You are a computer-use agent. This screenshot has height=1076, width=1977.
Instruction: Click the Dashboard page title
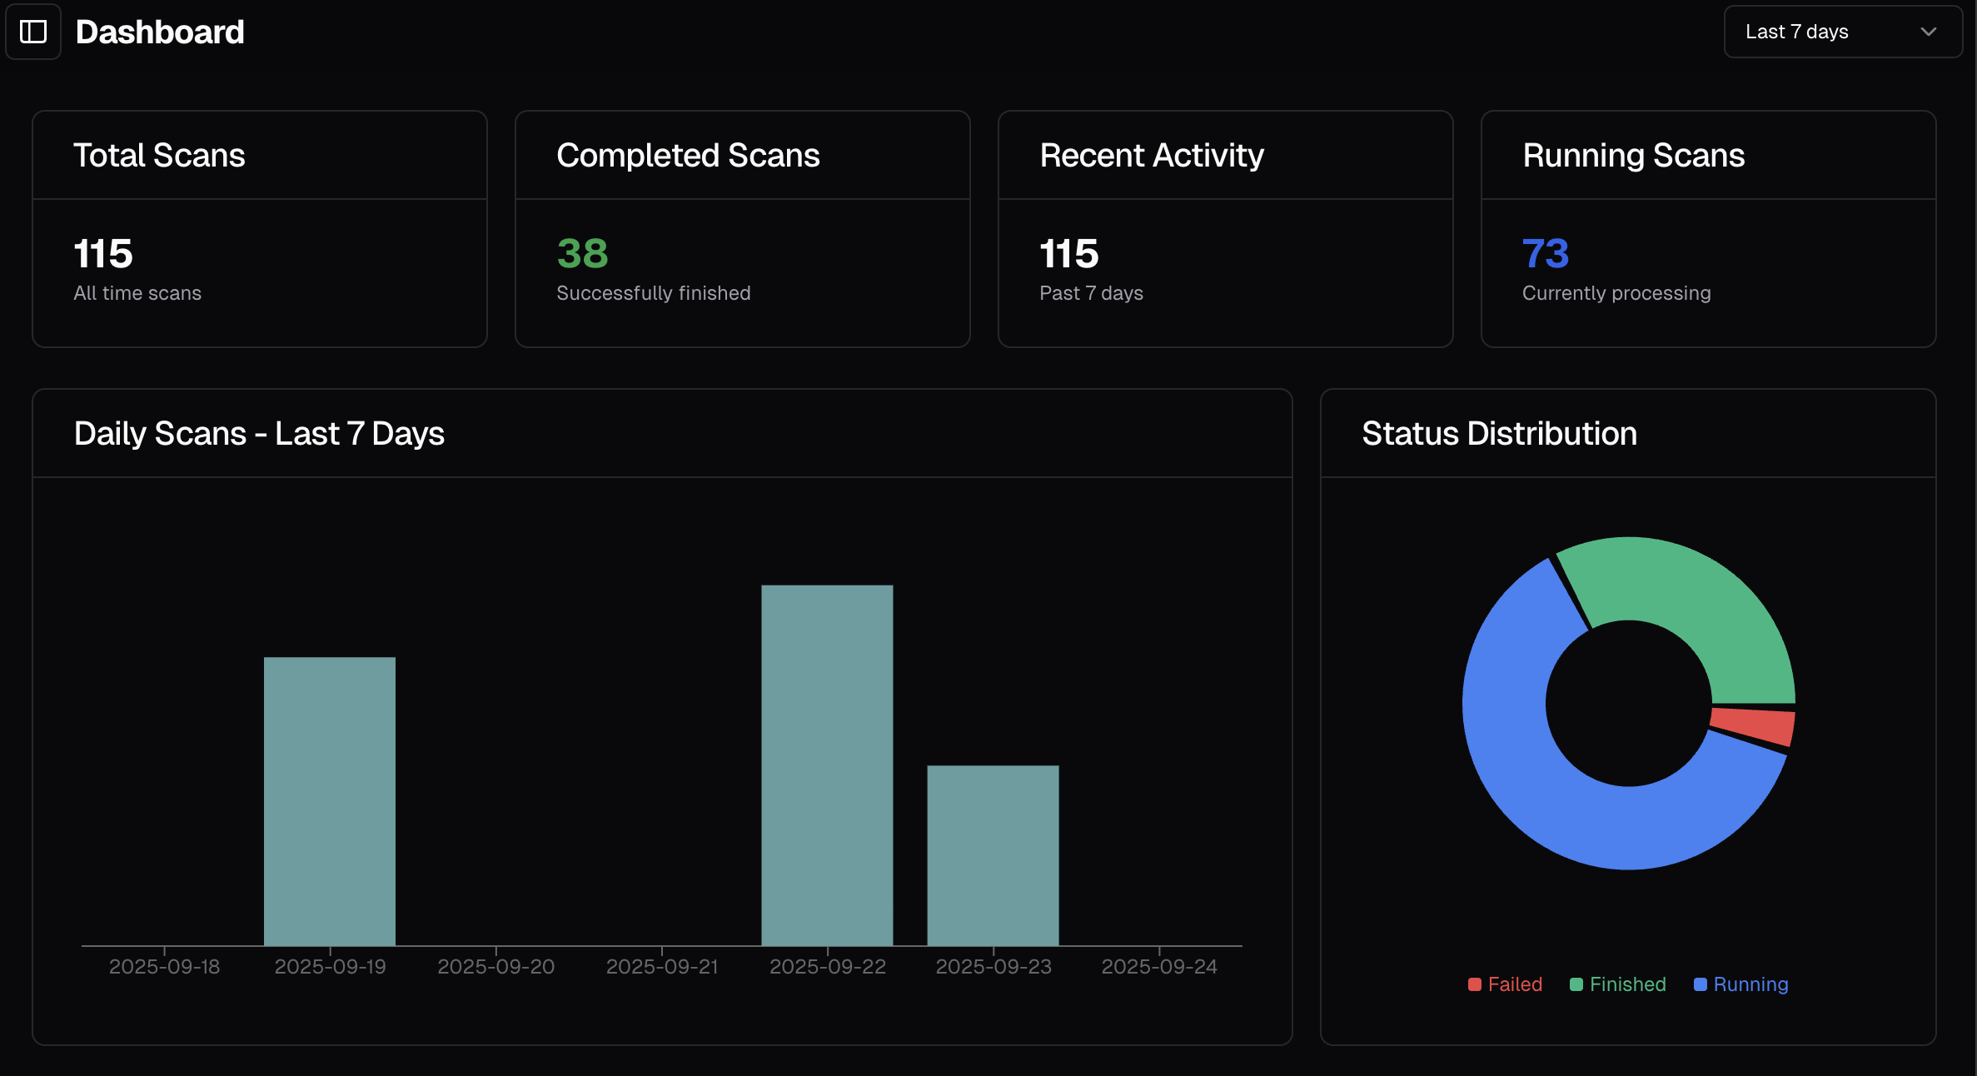pos(160,32)
